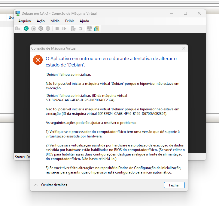The image size is (219, 206).
Task: Close the error dialog with the X
Action: [184, 48]
